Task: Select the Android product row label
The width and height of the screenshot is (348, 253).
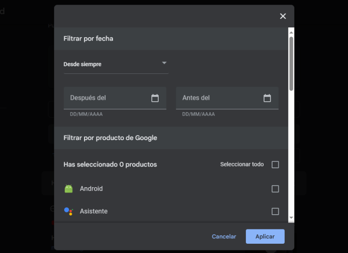Action: (91, 189)
